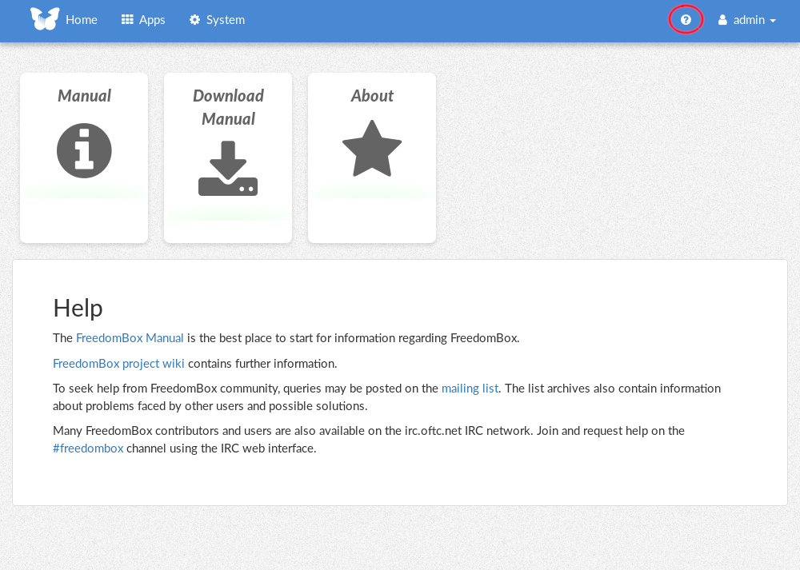
Task: Click the About star icon
Action: coord(372,149)
